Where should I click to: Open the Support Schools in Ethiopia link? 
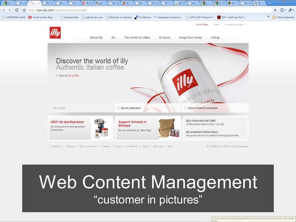132,122
